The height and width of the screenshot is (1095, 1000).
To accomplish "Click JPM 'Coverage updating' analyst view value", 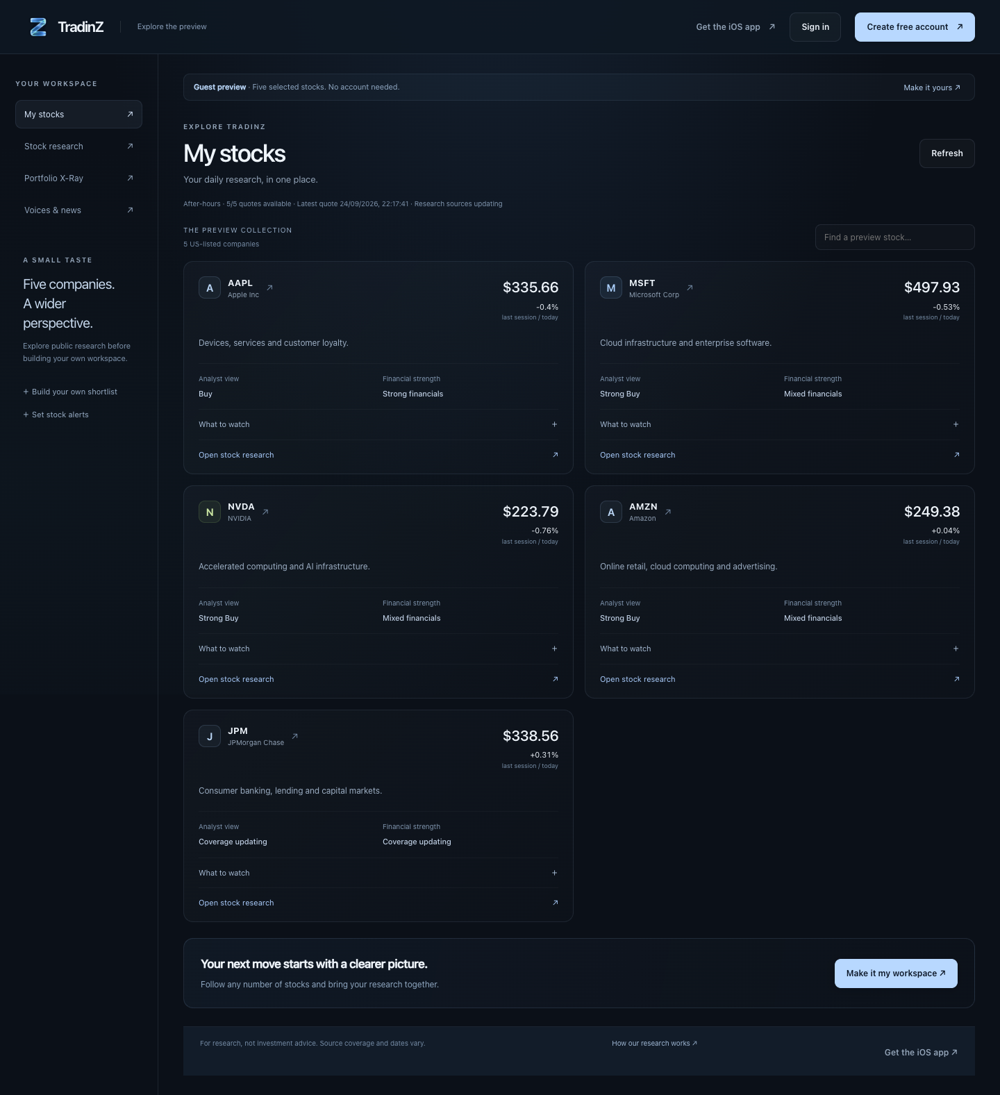I will 233,842.
